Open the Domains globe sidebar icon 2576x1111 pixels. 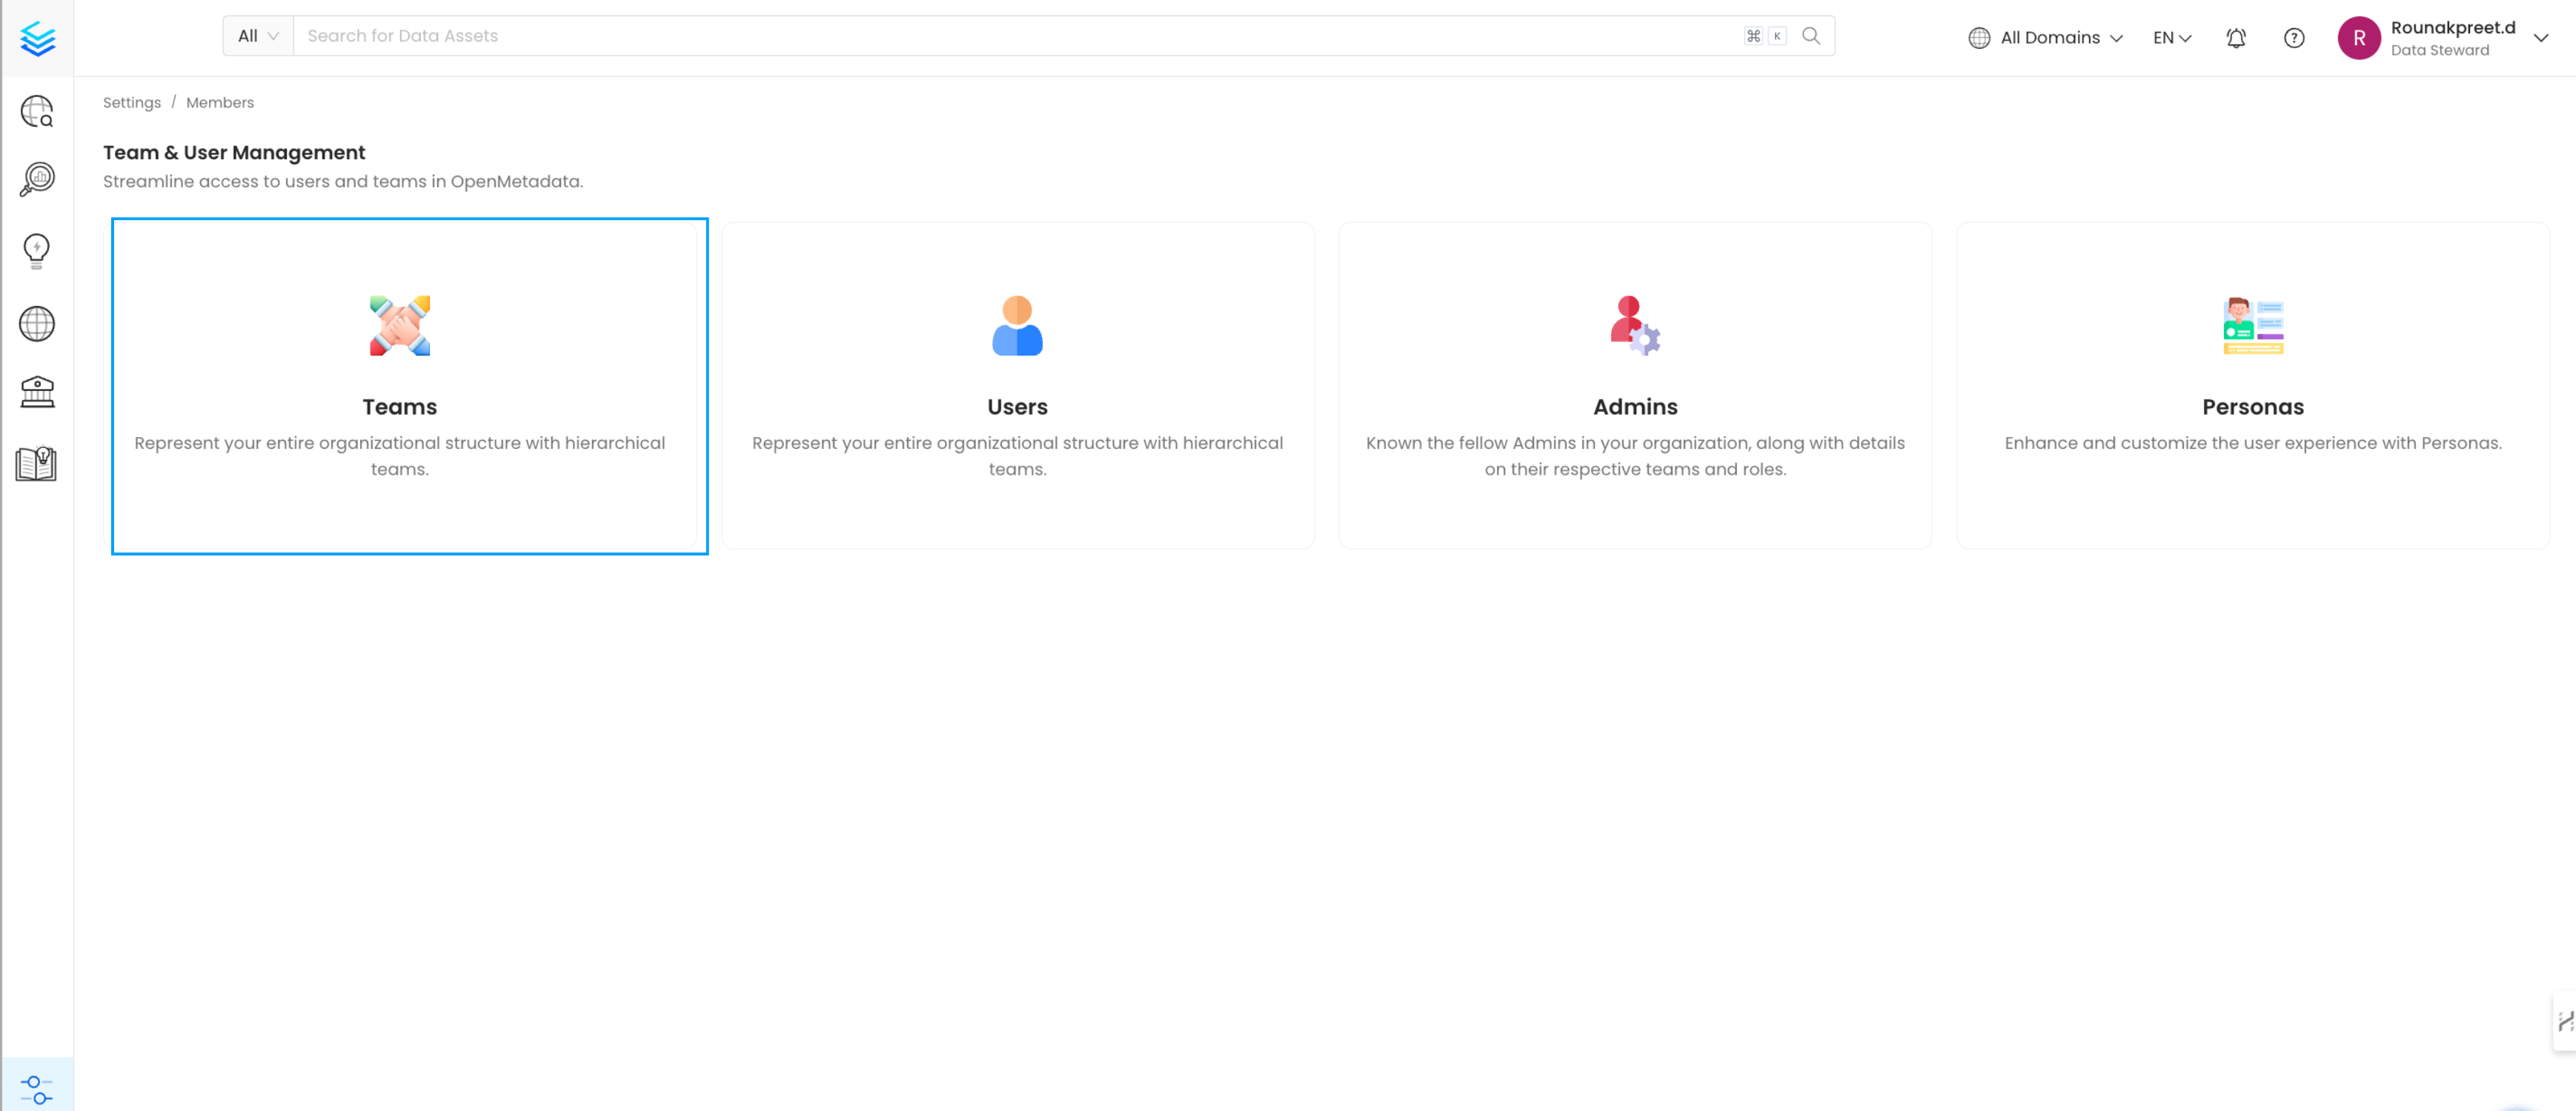click(37, 324)
